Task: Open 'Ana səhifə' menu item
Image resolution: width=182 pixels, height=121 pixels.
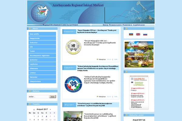Action: point(42,34)
